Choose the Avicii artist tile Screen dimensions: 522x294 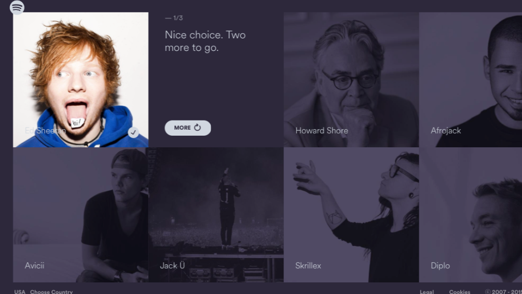(80, 215)
